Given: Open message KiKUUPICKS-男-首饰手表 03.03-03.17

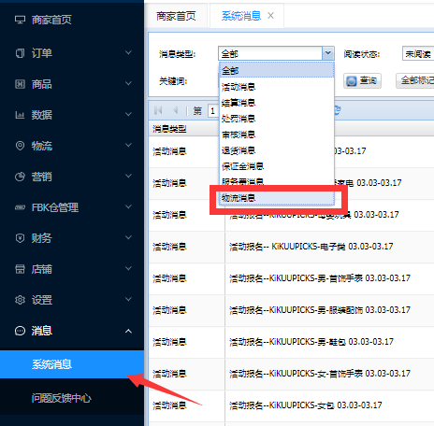Looking at the screenshot, I should (320, 278).
